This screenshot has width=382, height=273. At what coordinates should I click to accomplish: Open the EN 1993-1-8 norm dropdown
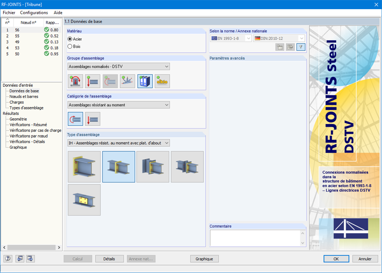(x=231, y=38)
